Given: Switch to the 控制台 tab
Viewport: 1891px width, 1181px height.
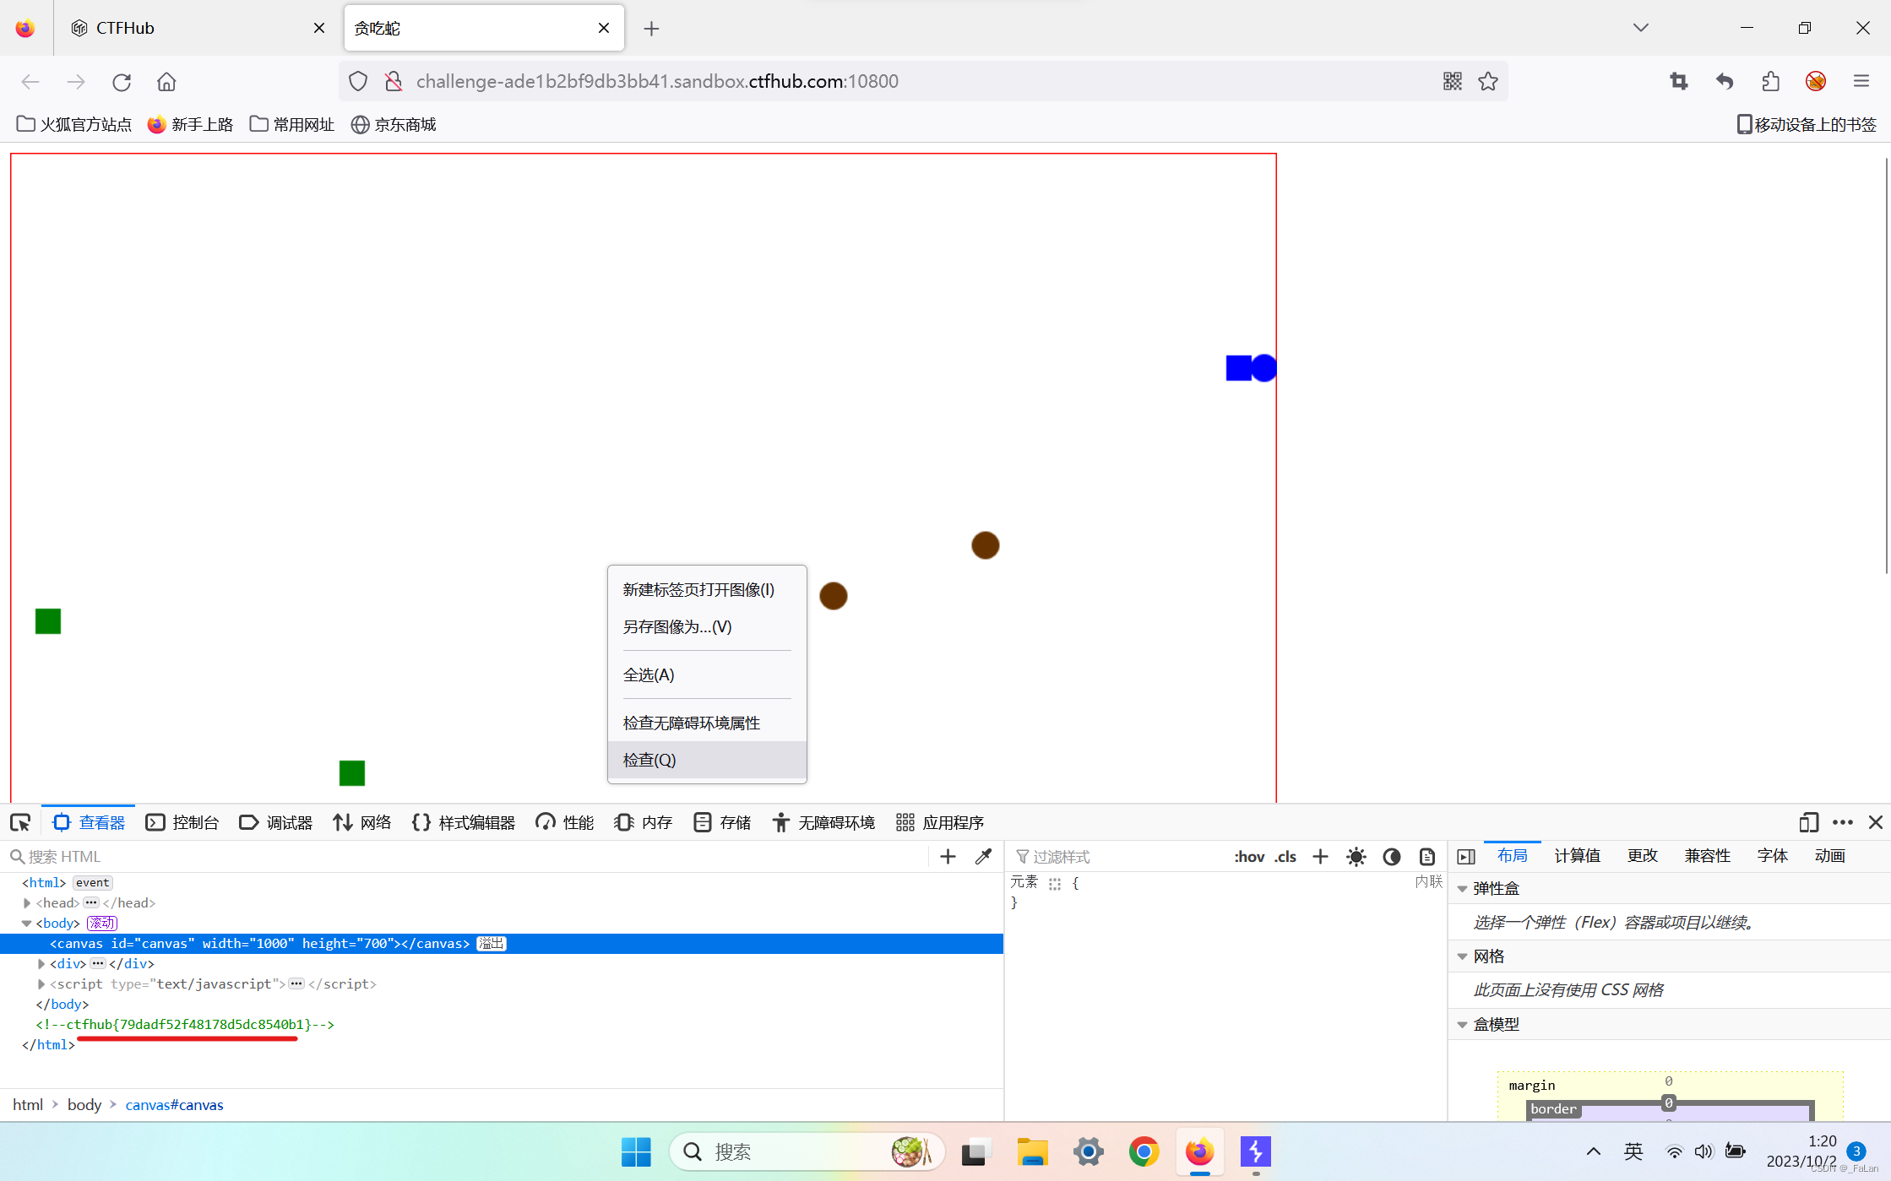Looking at the screenshot, I should [x=182, y=822].
